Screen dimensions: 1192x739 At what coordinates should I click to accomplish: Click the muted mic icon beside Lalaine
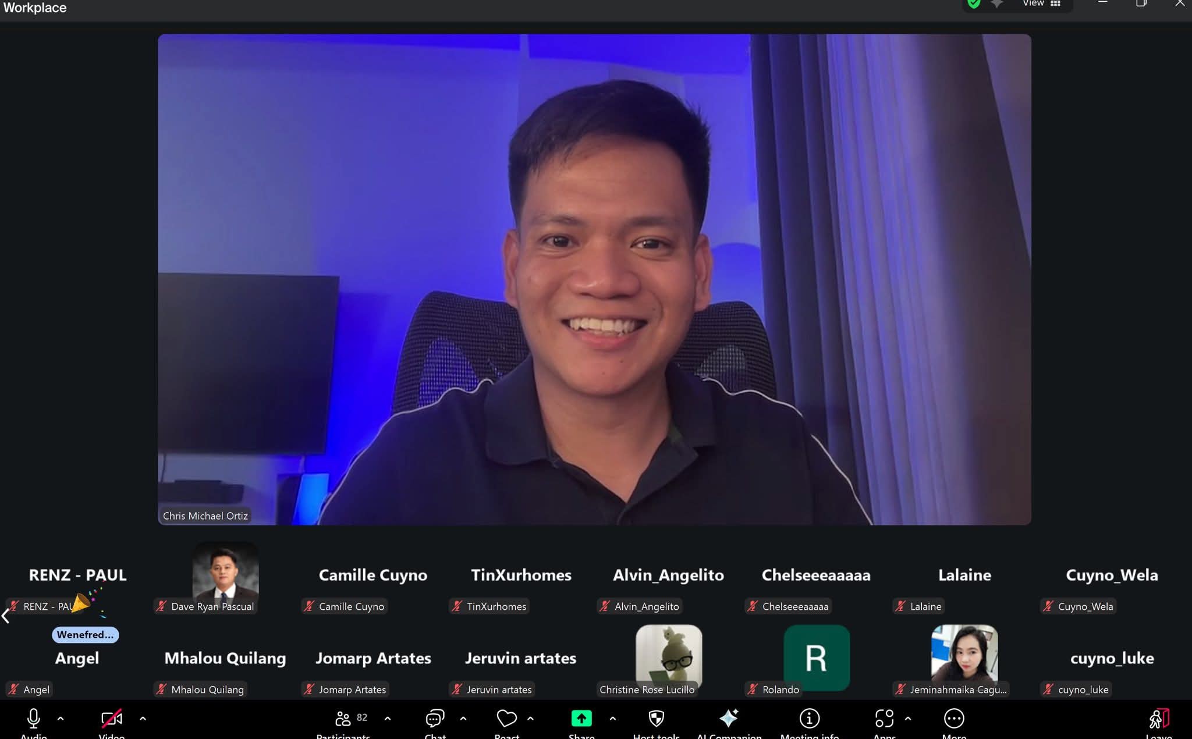pyautogui.click(x=900, y=606)
